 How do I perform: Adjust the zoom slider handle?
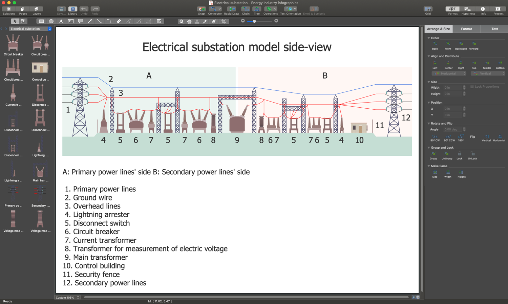pos(254,21)
